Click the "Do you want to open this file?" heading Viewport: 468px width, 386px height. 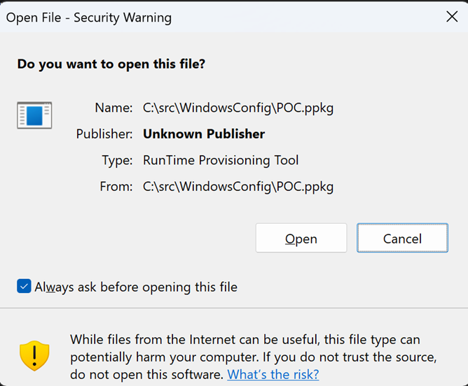[111, 64]
